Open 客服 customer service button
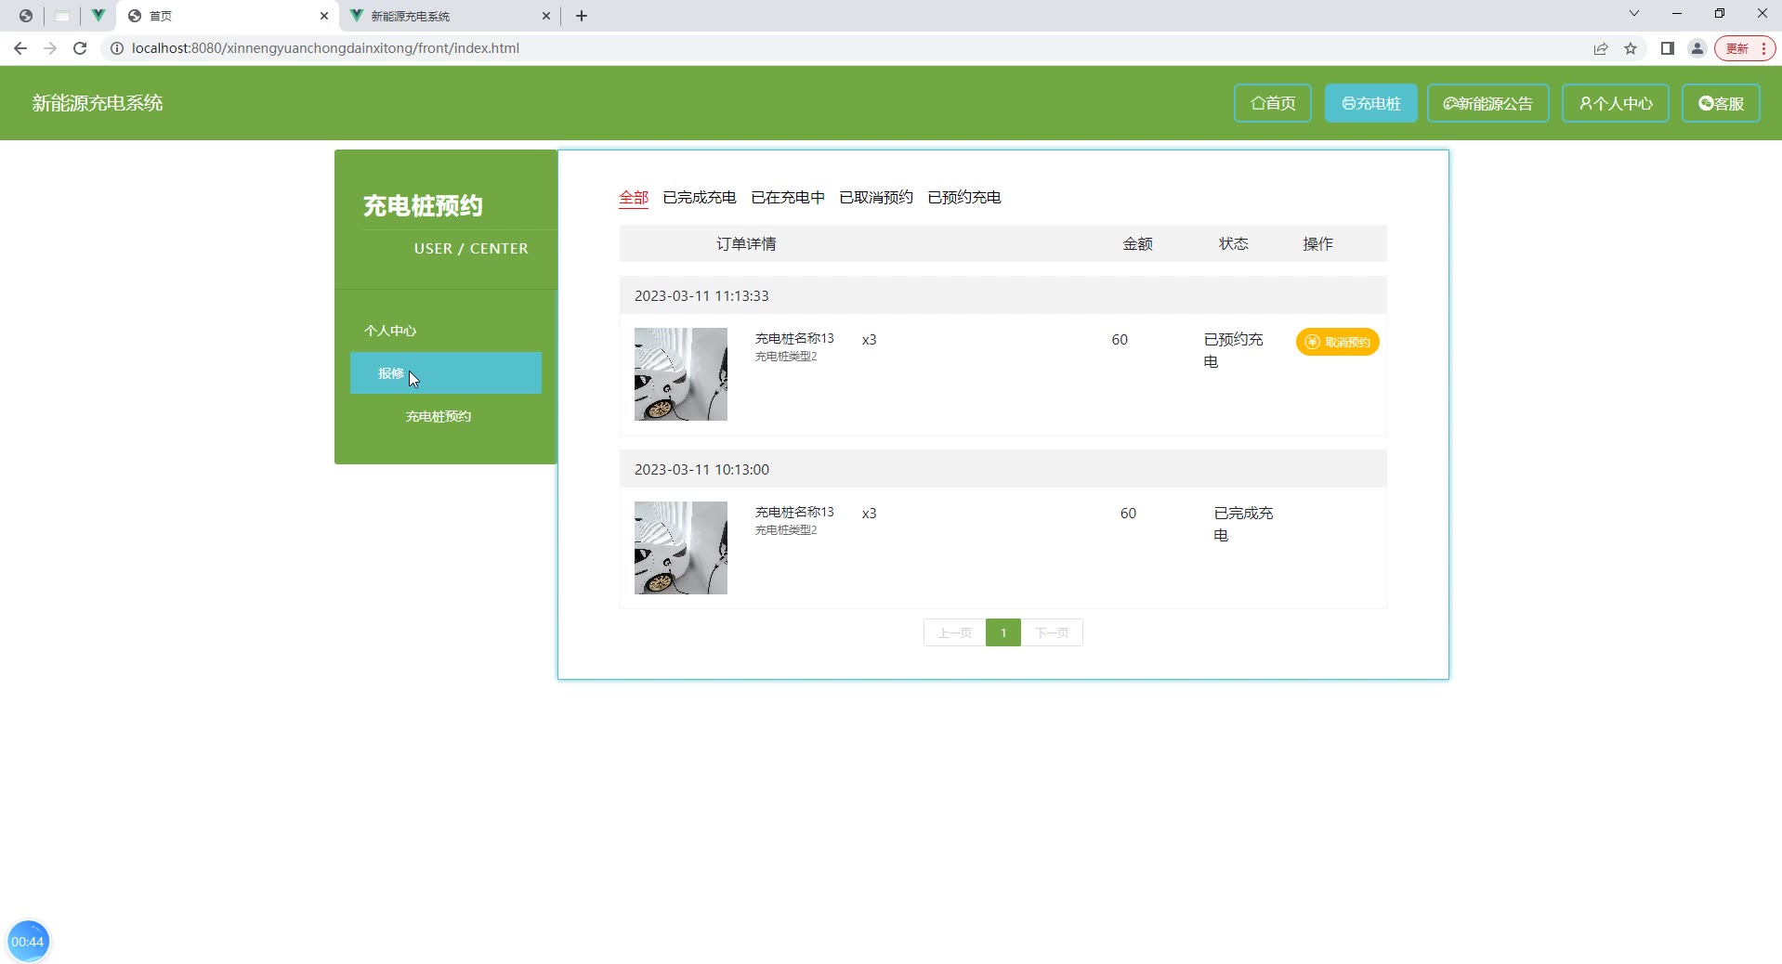This screenshot has width=1782, height=964. [1721, 103]
